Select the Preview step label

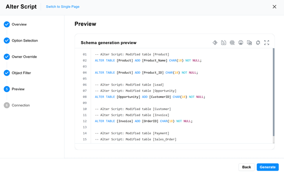(18, 89)
